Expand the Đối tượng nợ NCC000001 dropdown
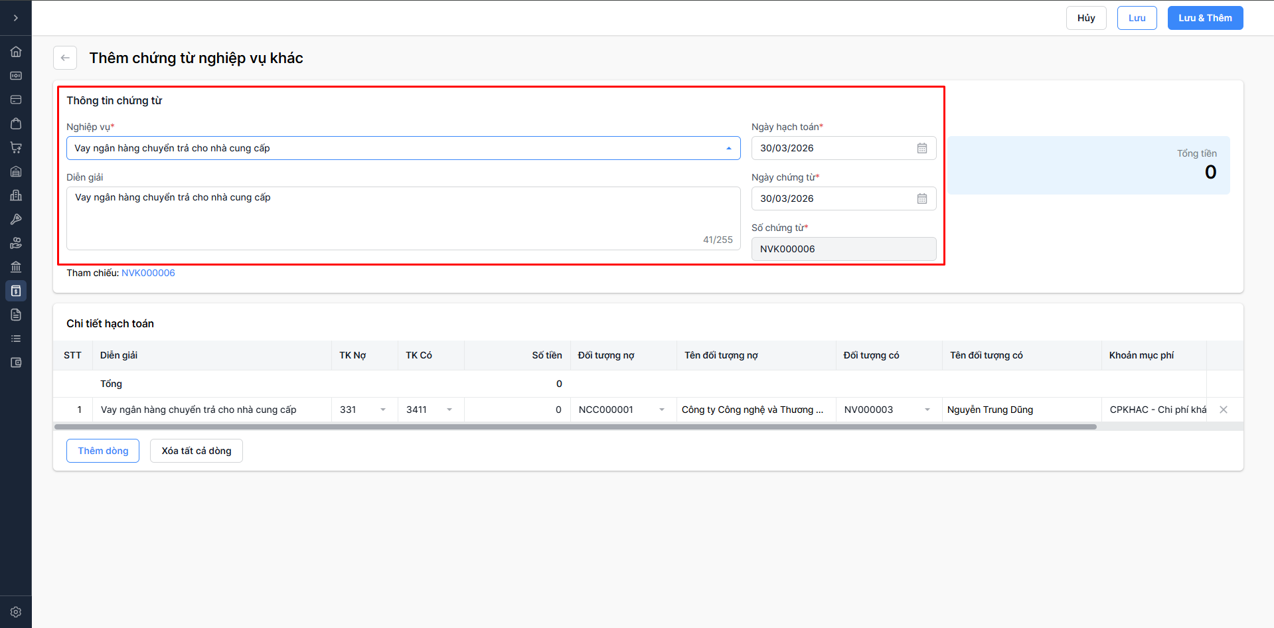This screenshot has width=1274, height=628. coord(662,410)
